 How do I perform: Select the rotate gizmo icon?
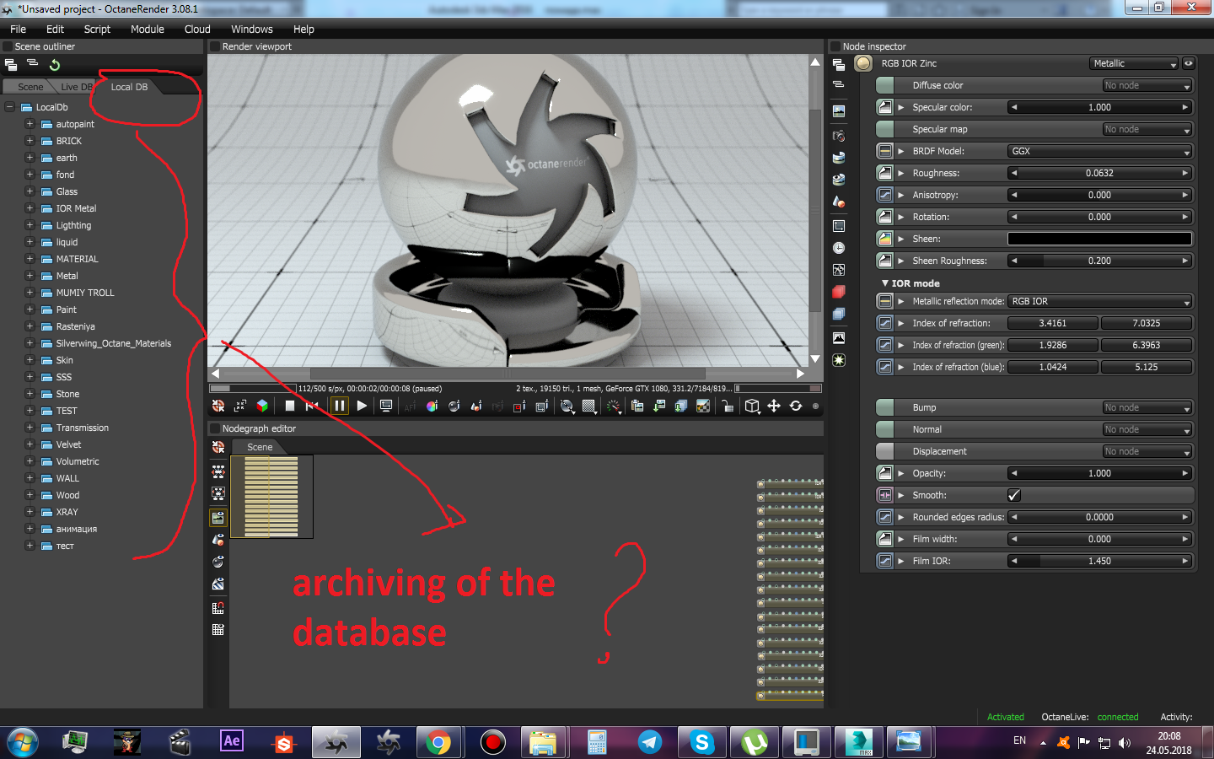(x=796, y=406)
